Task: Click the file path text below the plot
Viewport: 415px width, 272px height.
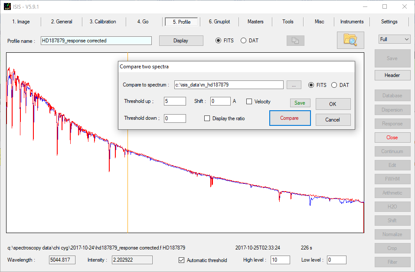Action: tap(96, 248)
